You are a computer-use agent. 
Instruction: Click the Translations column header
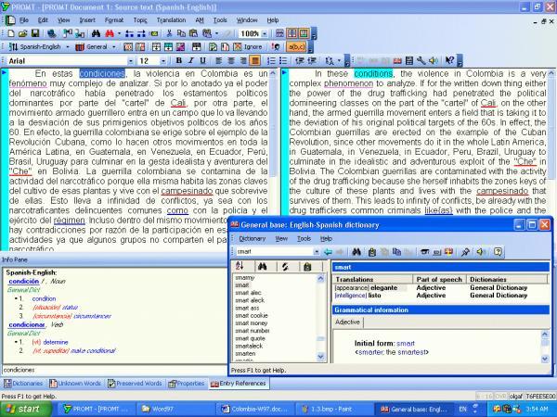point(372,280)
